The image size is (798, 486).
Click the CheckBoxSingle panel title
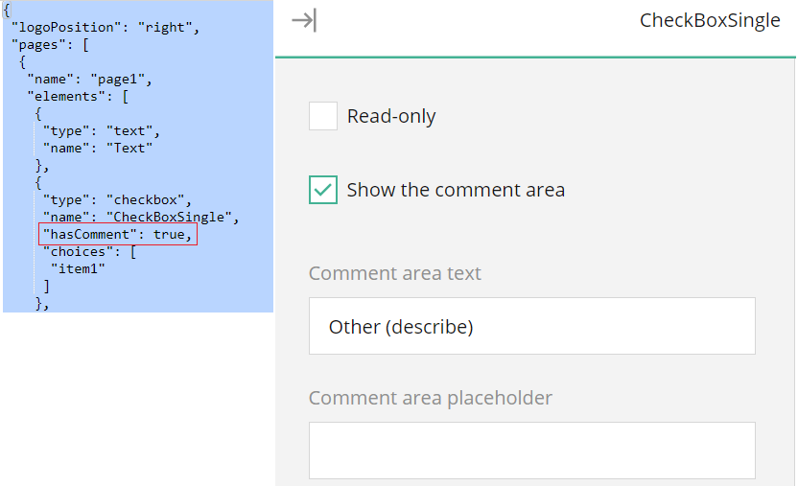[x=710, y=20]
